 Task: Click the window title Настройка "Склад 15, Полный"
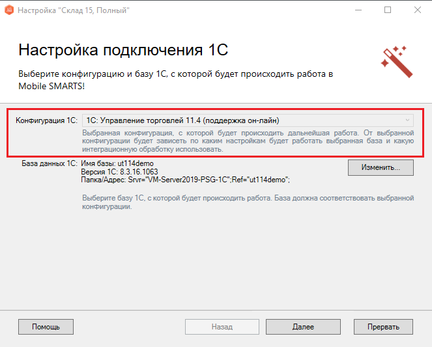coord(74,10)
